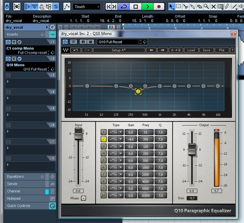Select the Erase tool
This screenshot has width=244, height=223.
pyautogui.click(x=200, y=7)
